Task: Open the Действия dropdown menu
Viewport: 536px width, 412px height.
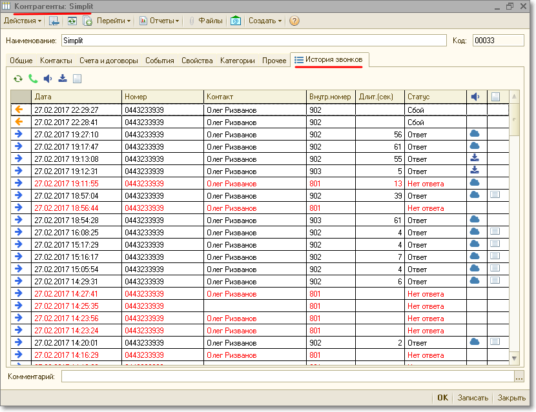Action: [23, 21]
